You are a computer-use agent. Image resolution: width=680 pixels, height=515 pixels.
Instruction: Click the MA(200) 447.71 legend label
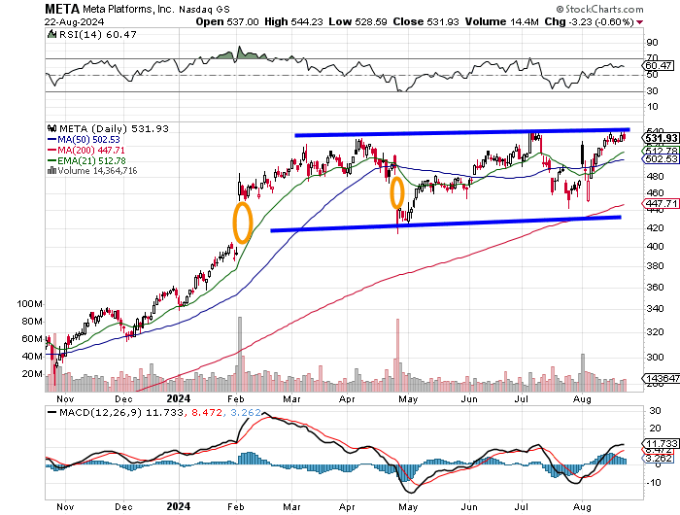(x=85, y=150)
